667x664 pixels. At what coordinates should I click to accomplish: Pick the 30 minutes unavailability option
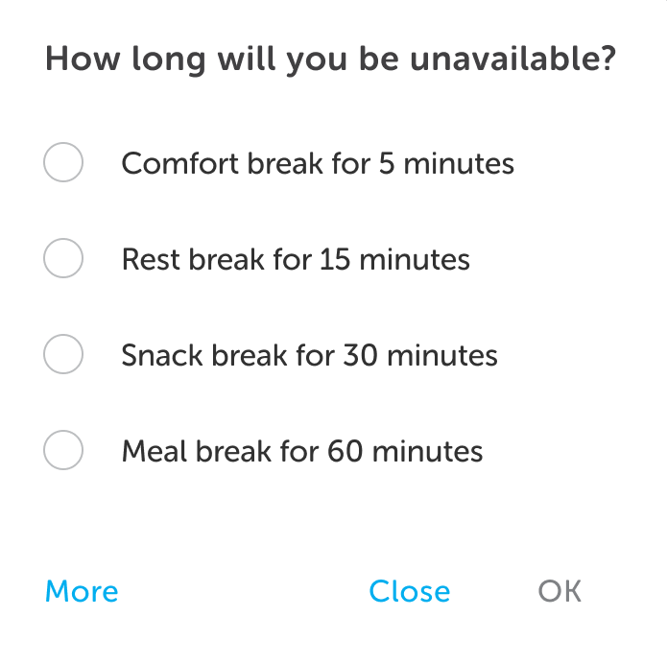63,355
